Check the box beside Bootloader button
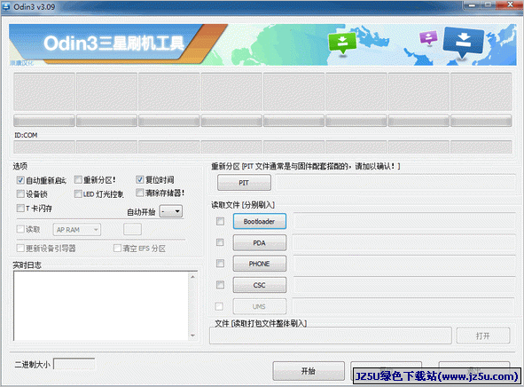524x387 pixels. tap(220, 221)
